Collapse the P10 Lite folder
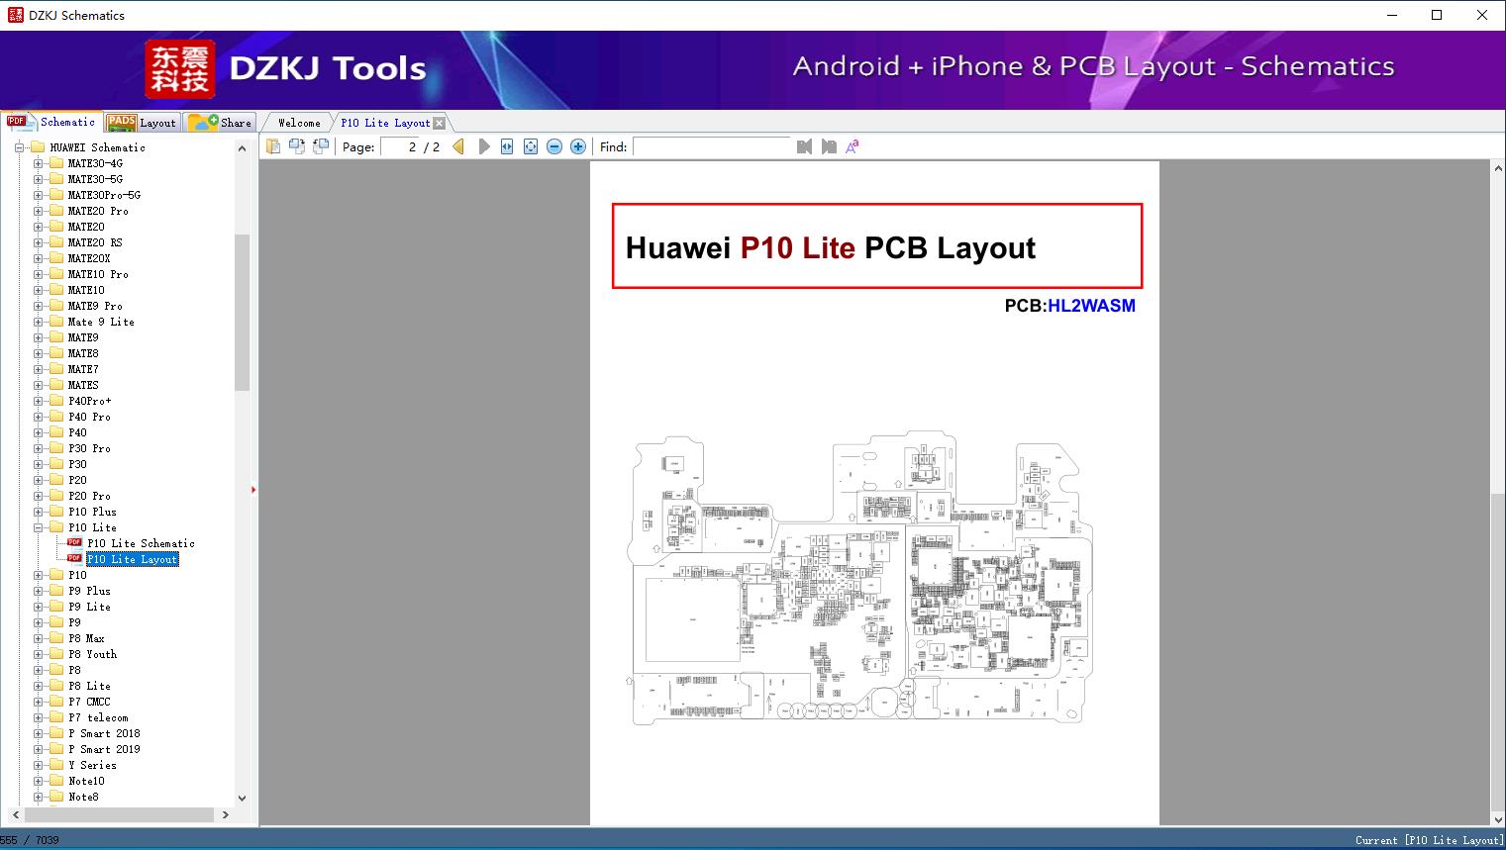Viewport: 1506px width, 850px height. coord(37,527)
